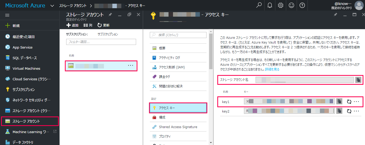The height and width of the screenshot is (145, 365).
Task: Click 詳細を見る link
Action: coord(272,69)
